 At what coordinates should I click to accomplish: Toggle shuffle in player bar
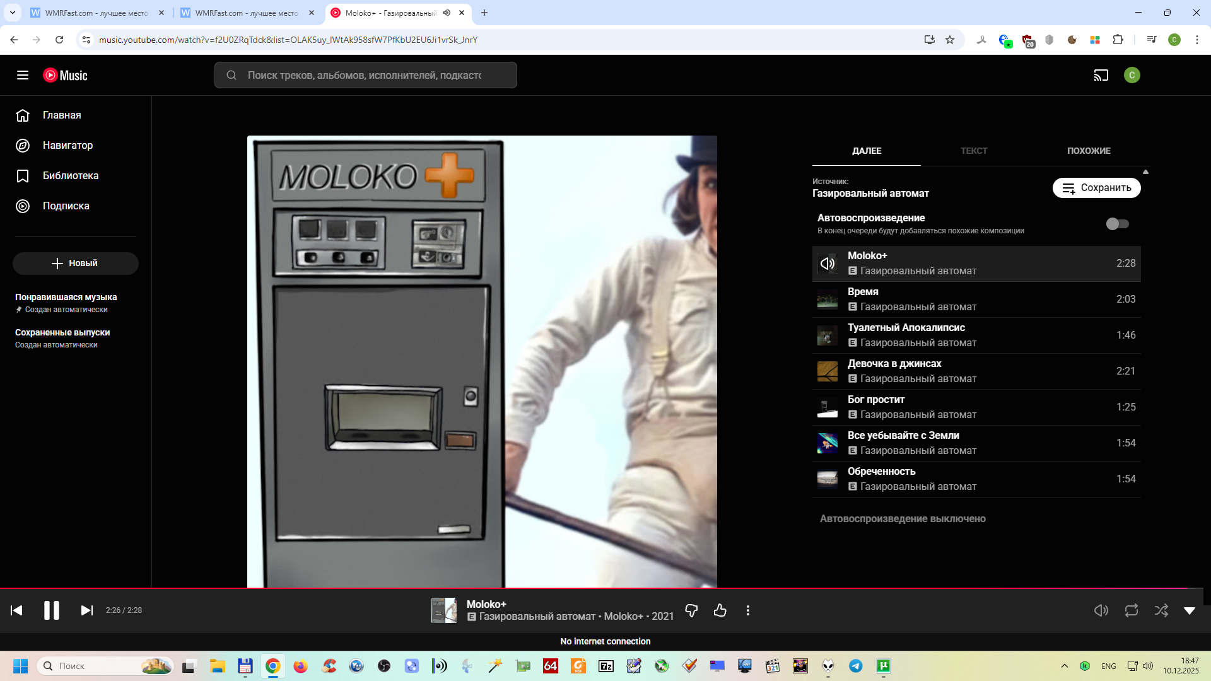point(1161,610)
